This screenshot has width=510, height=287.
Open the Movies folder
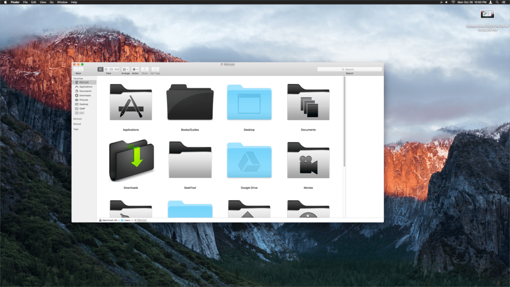308,160
